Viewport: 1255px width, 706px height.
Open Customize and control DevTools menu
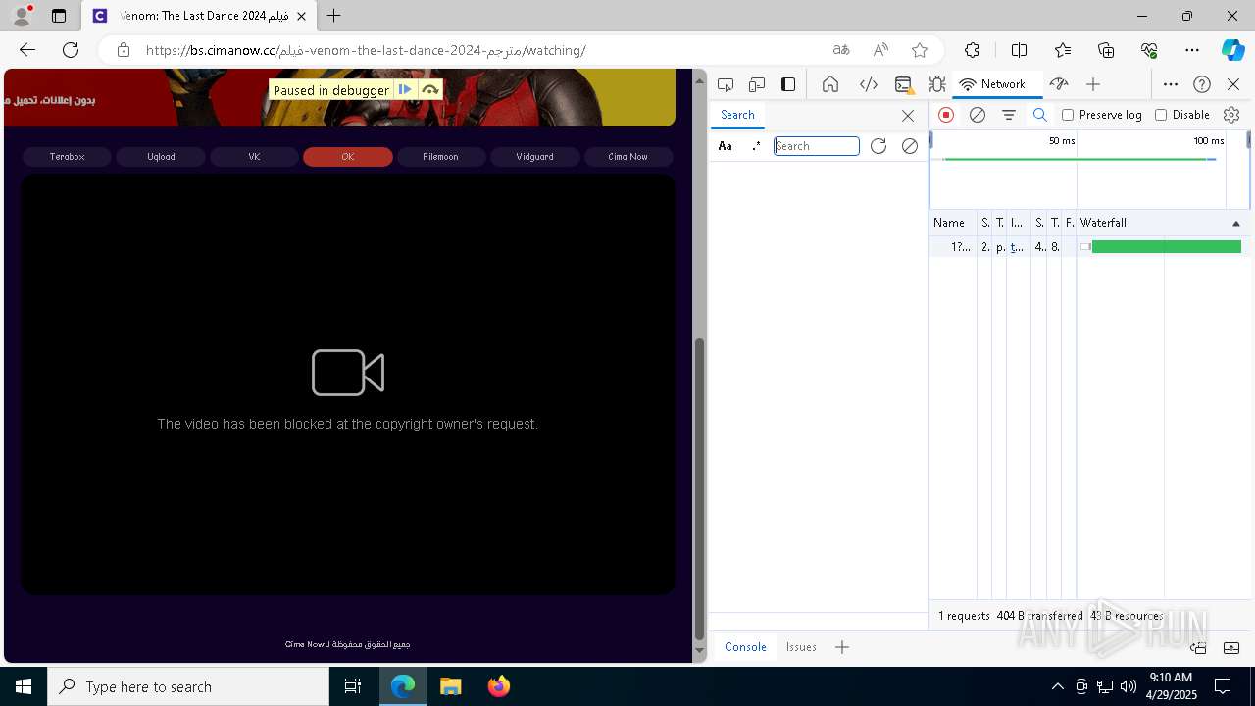click(1170, 84)
